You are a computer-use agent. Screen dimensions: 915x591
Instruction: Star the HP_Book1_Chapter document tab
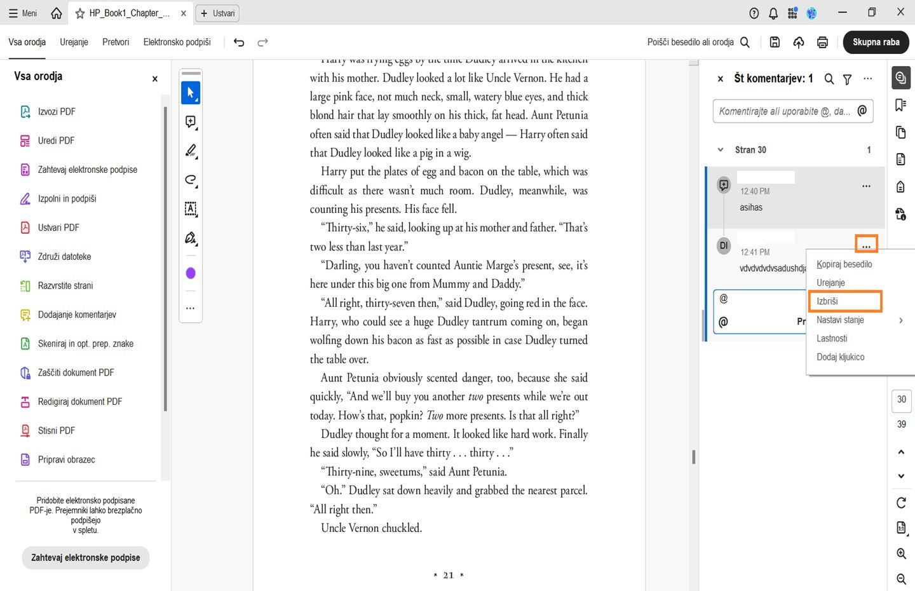click(x=80, y=13)
